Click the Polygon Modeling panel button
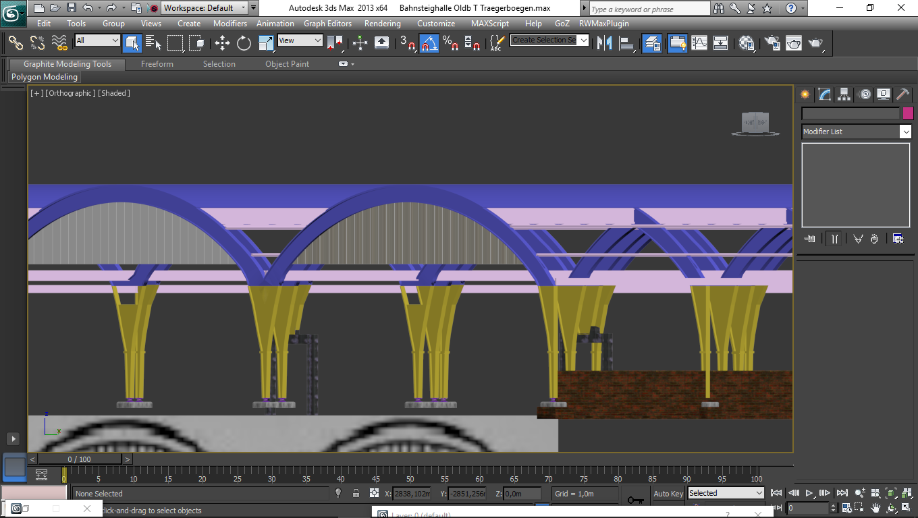Image resolution: width=918 pixels, height=518 pixels. click(45, 77)
